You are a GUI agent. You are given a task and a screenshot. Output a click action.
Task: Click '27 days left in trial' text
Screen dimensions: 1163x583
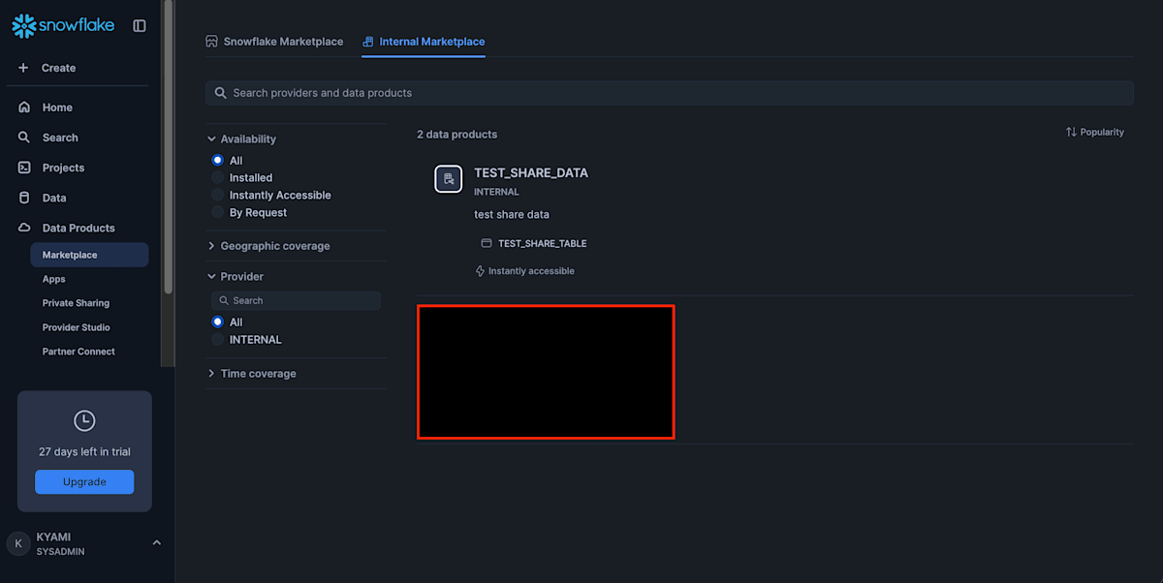coord(84,452)
